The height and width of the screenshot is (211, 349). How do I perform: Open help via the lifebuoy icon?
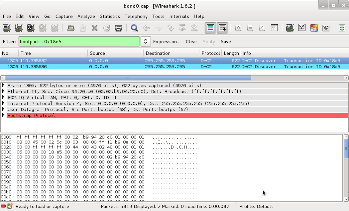click(342, 28)
